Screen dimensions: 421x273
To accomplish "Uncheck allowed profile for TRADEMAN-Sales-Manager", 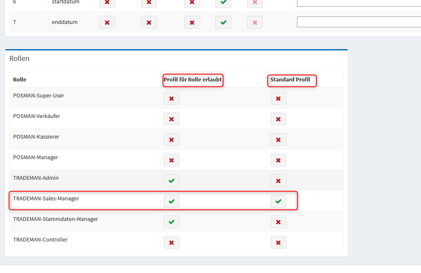I will pos(171,201).
